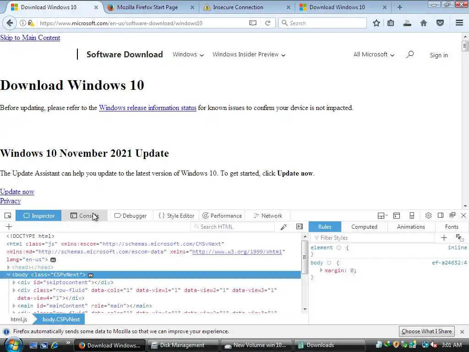This screenshot has height=352, width=469.
Task: Expand the div skiptocontent node
Action: pyautogui.click(x=14, y=282)
